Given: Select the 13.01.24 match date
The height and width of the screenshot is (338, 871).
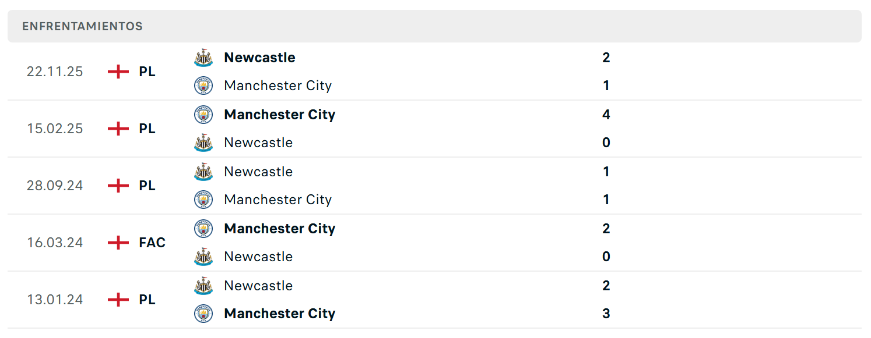Looking at the screenshot, I should [55, 300].
